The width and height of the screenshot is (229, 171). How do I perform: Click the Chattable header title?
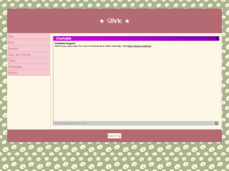tap(64, 38)
